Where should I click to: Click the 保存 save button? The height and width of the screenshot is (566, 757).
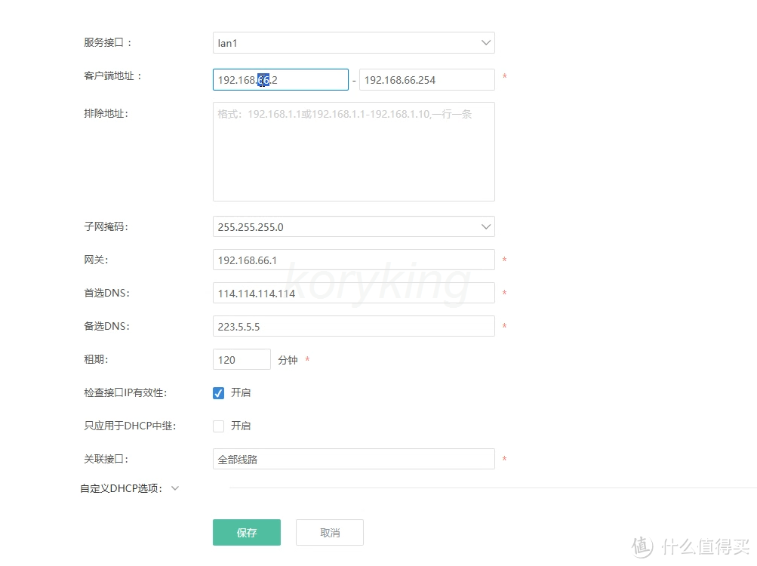(246, 532)
